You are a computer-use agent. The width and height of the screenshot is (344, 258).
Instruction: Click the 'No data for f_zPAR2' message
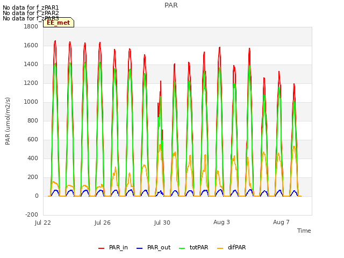[31, 13]
